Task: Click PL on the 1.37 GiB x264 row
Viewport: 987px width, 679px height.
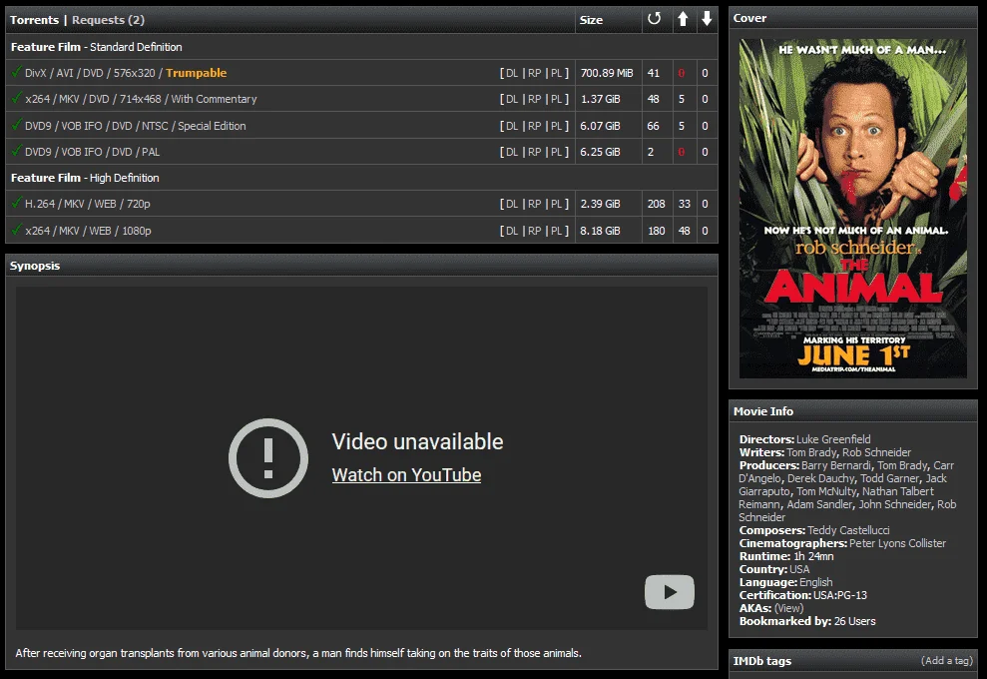Action: click(x=557, y=99)
